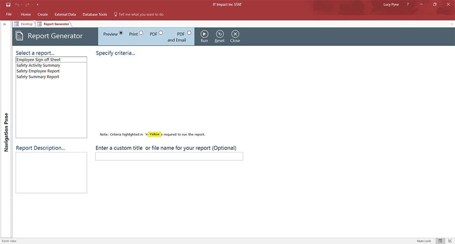Open the Home ribbon tab
This screenshot has height=244, width=455.
(26, 14)
